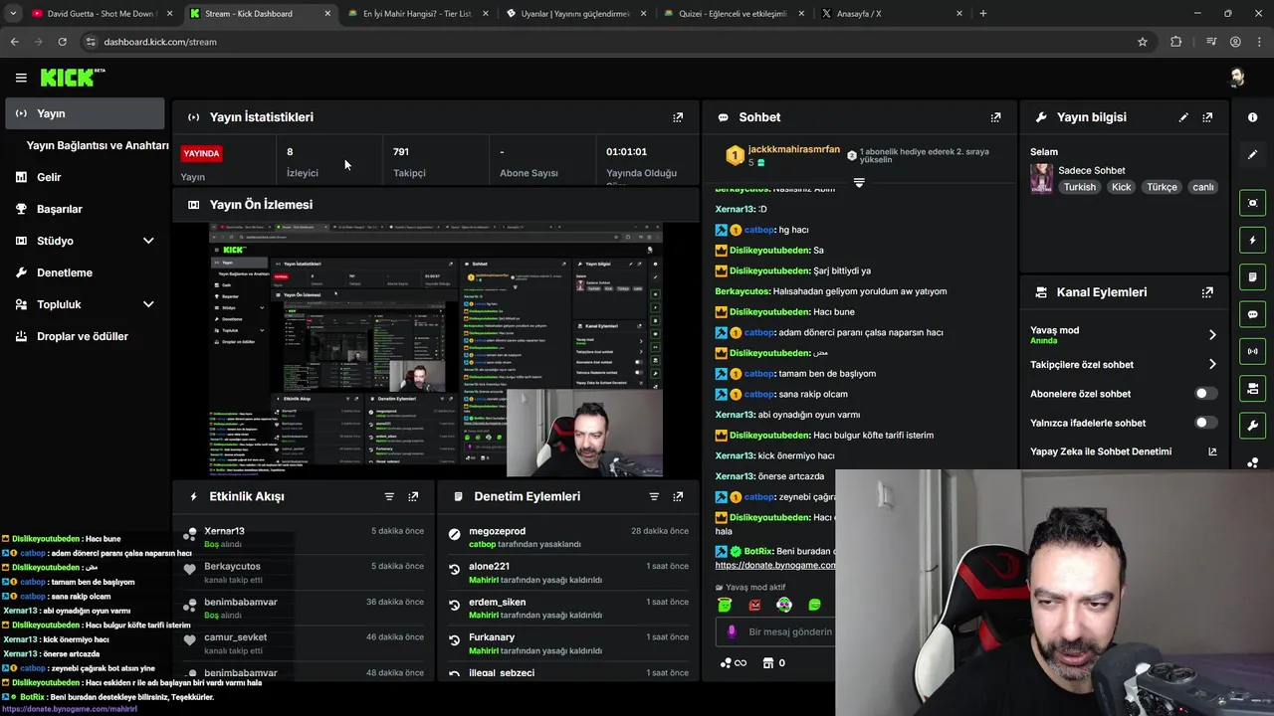Pop out the Sohbet panel

tap(995, 117)
